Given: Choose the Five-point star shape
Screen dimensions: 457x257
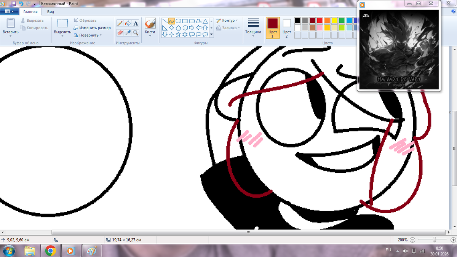Looking at the screenshot, I should [178, 34].
